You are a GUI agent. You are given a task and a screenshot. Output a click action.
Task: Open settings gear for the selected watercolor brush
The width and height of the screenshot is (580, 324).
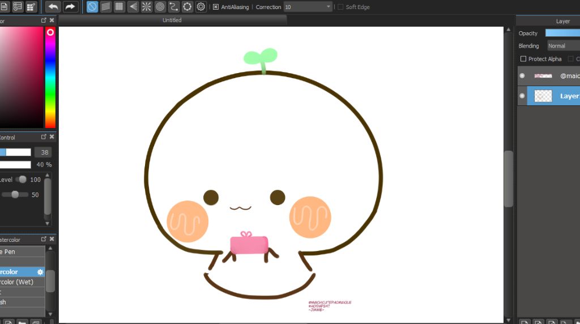(x=40, y=272)
